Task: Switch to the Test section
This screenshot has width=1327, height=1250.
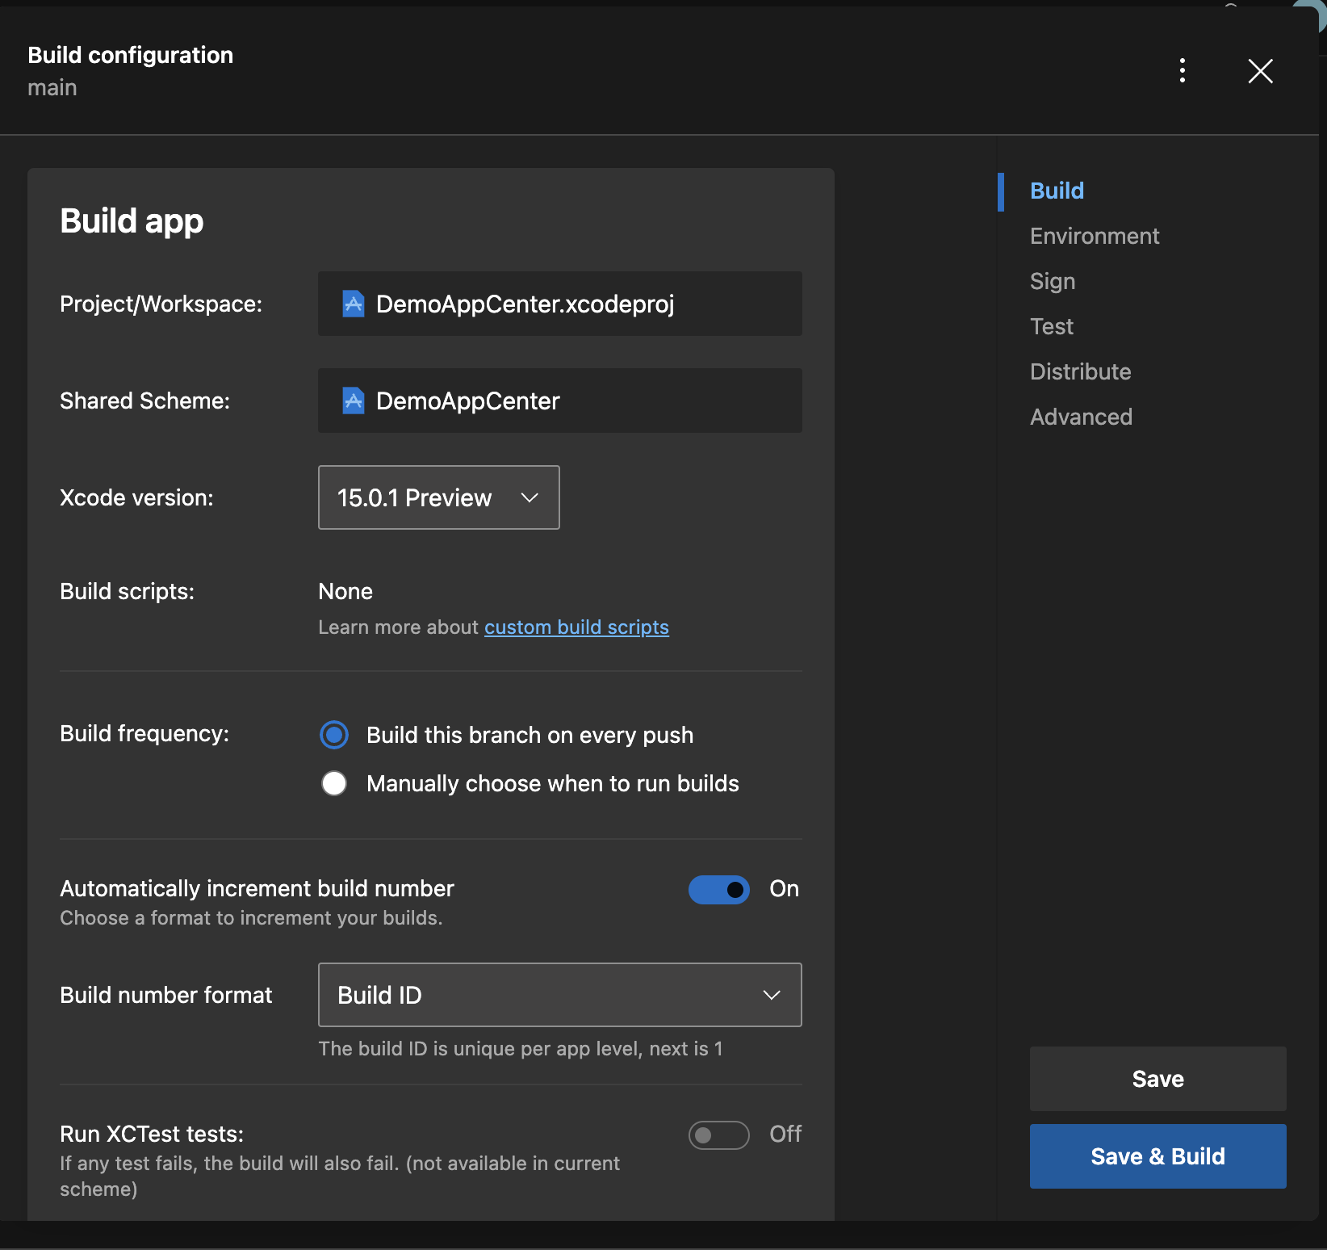Action: pyautogui.click(x=1052, y=326)
